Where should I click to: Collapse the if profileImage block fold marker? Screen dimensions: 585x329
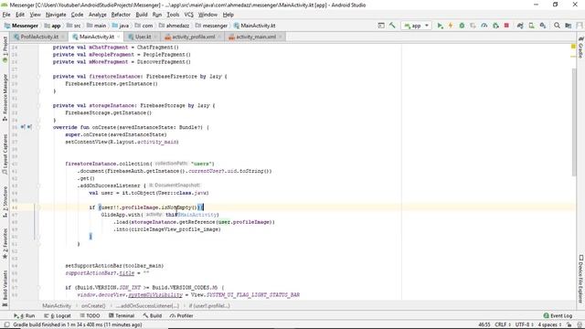coord(38,207)
